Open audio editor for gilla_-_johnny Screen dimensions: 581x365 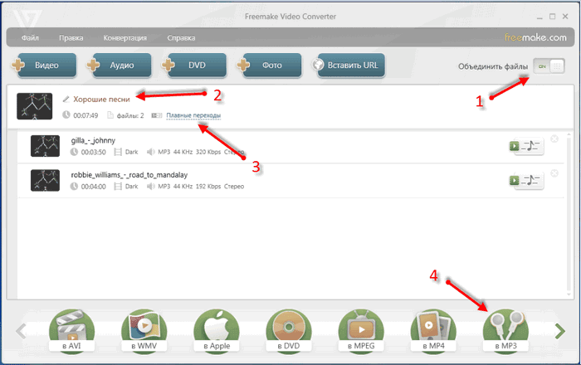coord(527,146)
